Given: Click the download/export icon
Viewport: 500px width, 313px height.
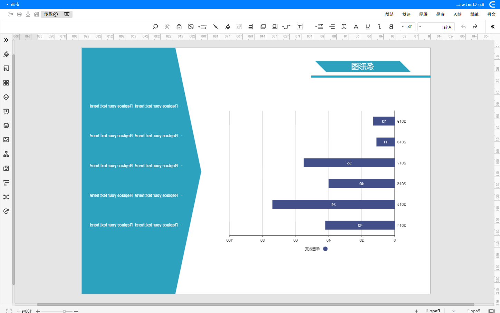Looking at the screenshot, I should click(x=28, y=14).
